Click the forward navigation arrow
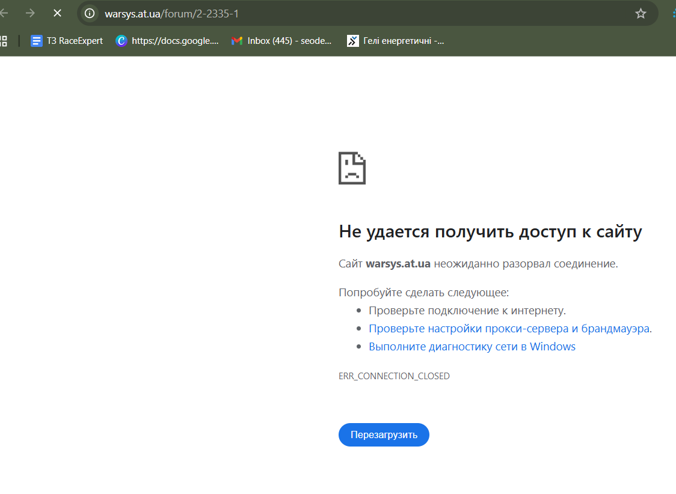This screenshot has width=676, height=494. [x=30, y=13]
